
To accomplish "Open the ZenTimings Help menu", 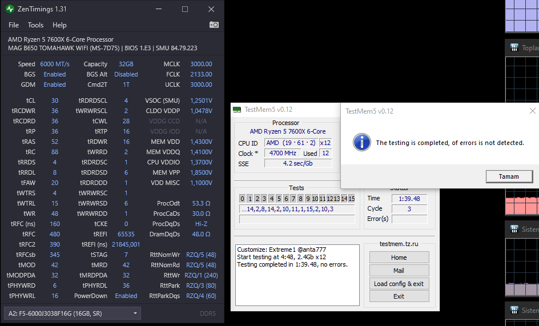I will pyautogui.click(x=59, y=25).
